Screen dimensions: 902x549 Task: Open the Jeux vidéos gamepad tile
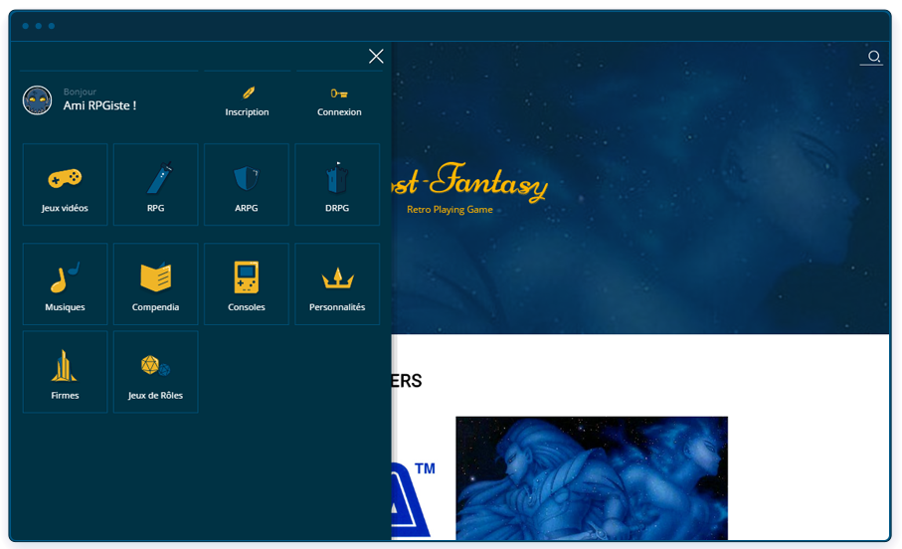pos(65,185)
